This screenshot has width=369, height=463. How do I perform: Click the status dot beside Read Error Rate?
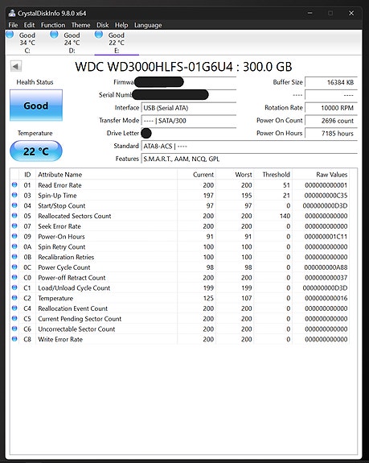(x=14, y=185)
